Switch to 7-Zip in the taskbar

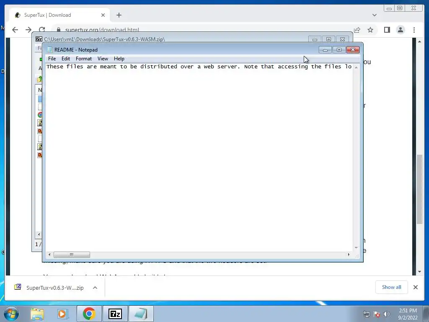coord(115,314)
